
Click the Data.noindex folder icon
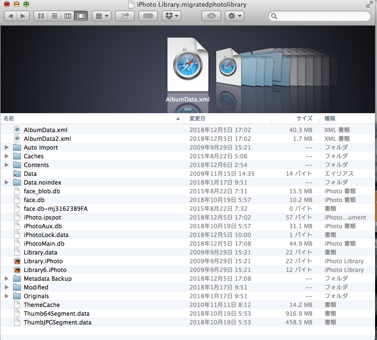tap(17, 182)
